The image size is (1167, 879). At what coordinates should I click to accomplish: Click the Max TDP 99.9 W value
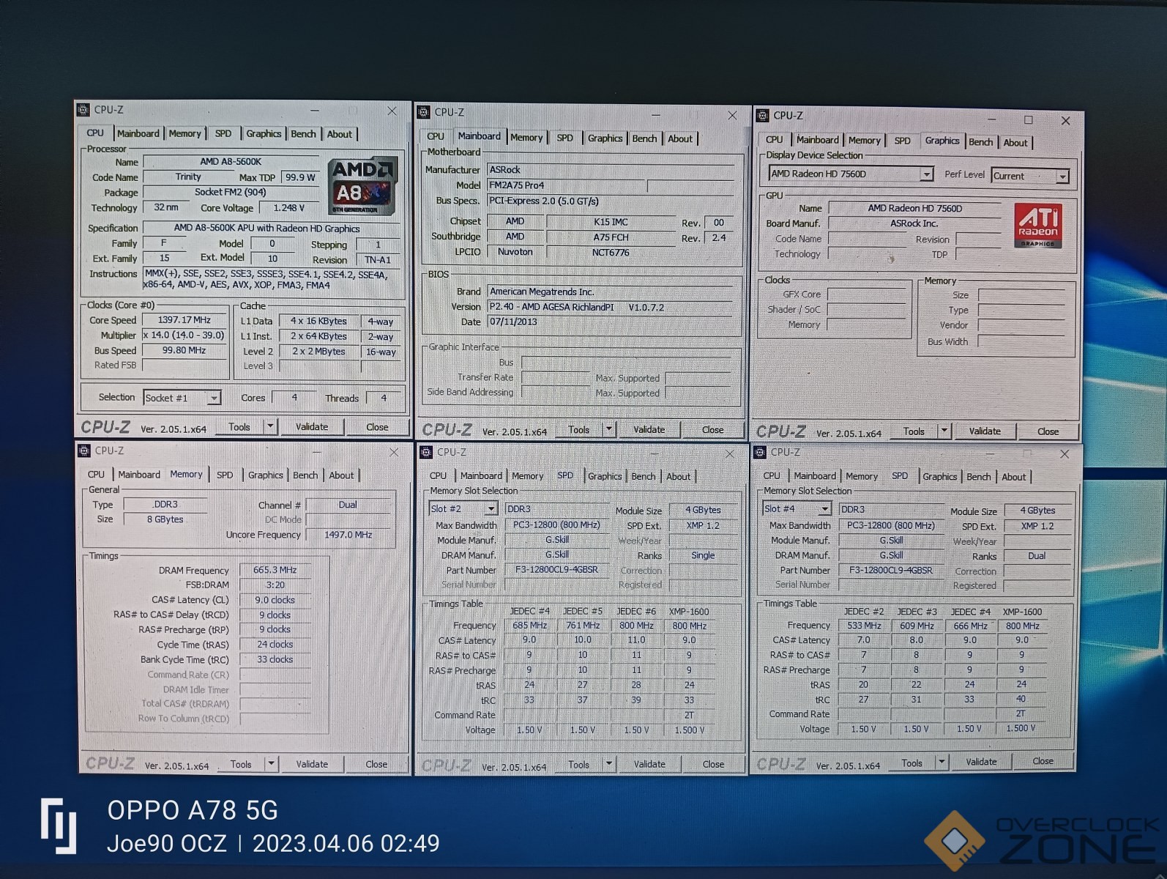[300, 177]
